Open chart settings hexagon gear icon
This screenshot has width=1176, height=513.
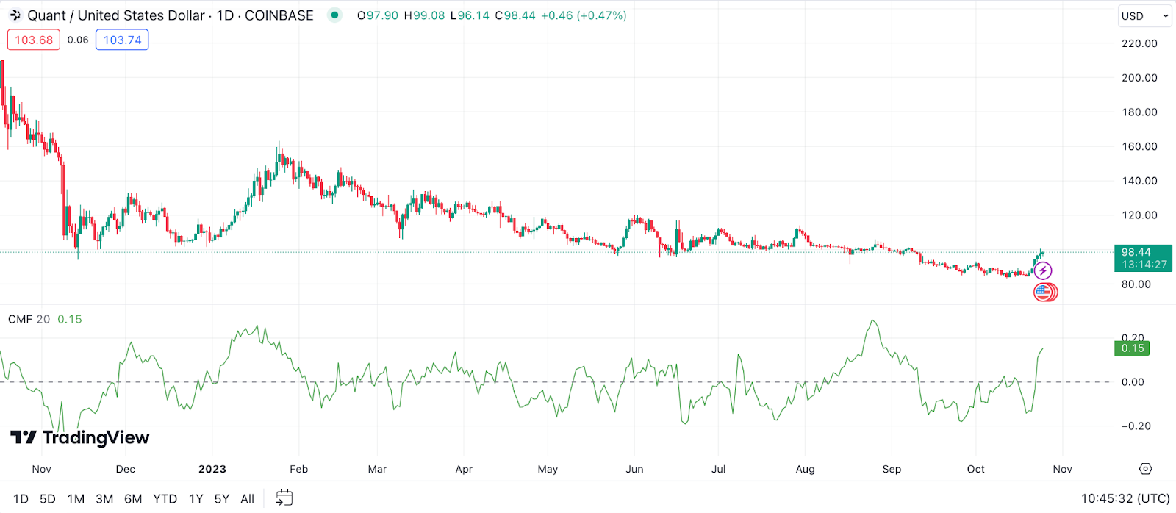tap(1145, 469)
